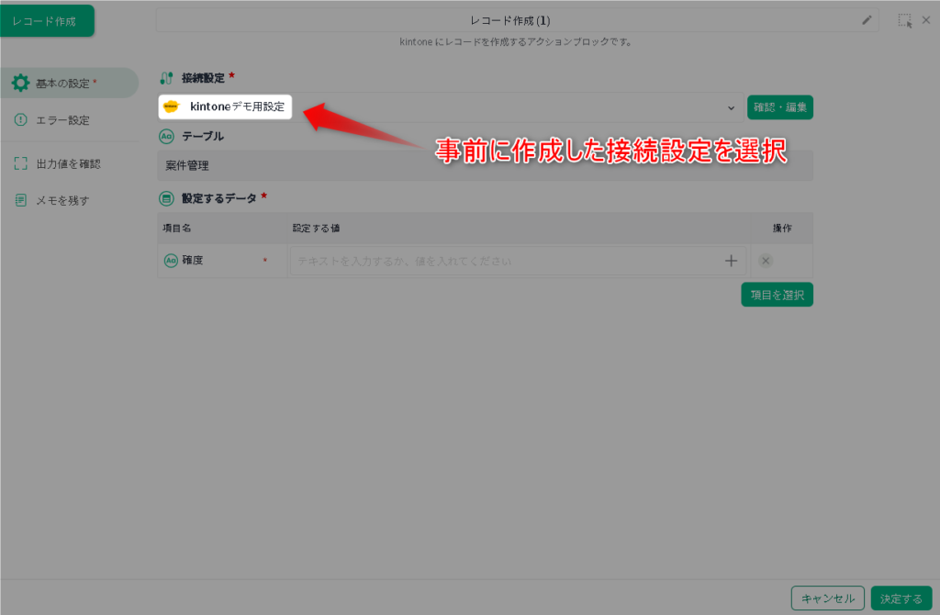940x615 pixels.
Task: Click the exclamation icon beside エラー設定
Action: tap(20, 120)
